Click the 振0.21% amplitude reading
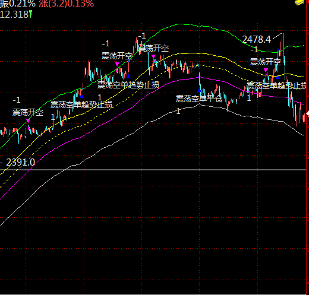Image resolution: width=309 pixels, height=295 pixels. point(18,4)
